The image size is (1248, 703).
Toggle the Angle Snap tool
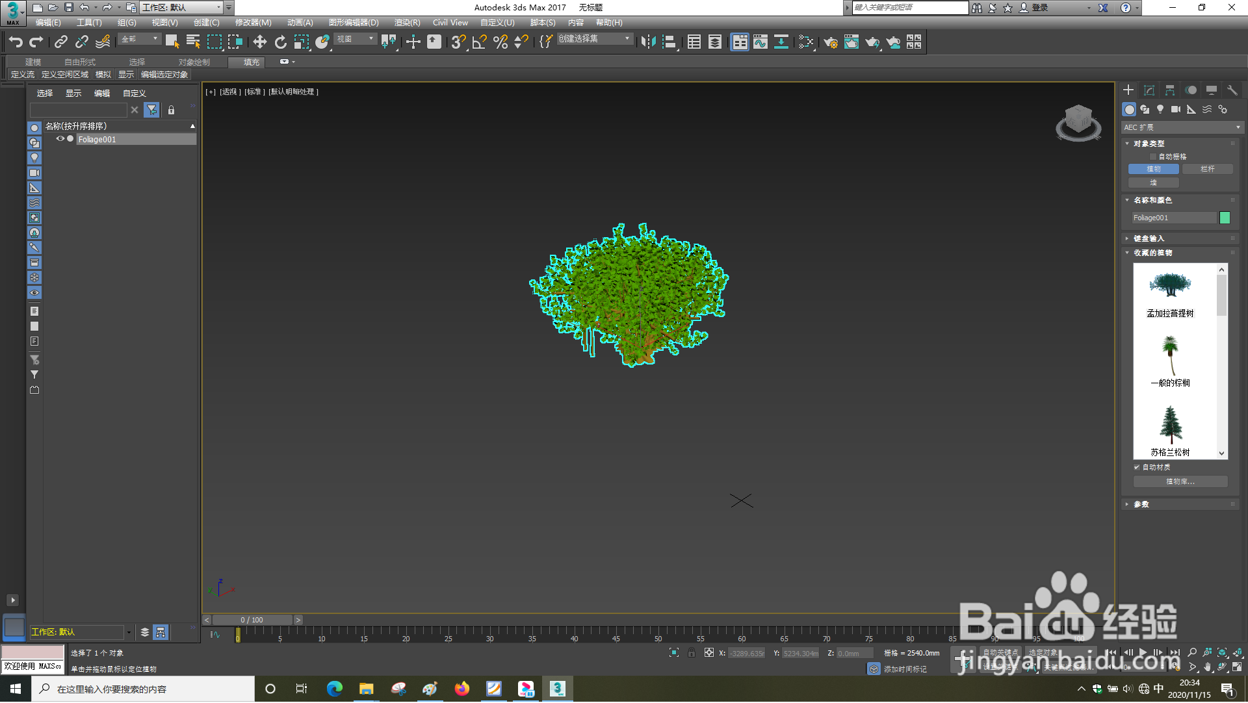(x=479, y=42)
